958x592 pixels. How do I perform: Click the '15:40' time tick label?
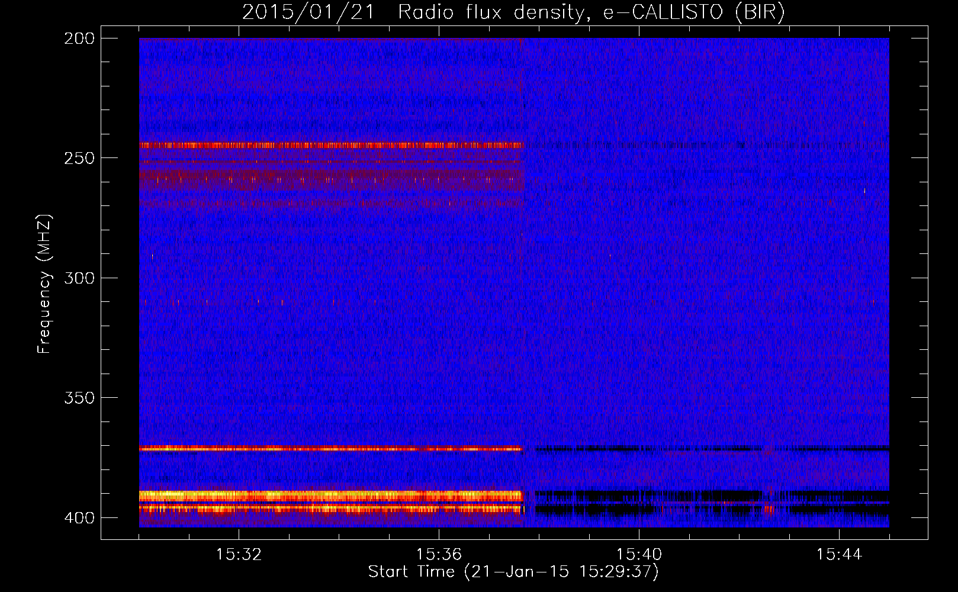(x=639, y=555)
